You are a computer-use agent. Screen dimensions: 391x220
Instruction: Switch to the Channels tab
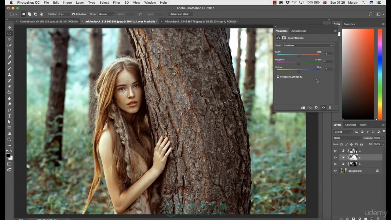[x=350, y=125]
